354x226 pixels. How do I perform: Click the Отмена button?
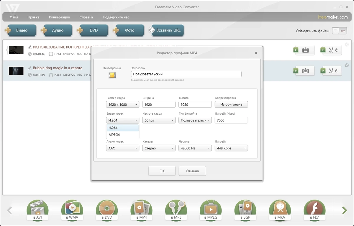click(x=192, y=171)
